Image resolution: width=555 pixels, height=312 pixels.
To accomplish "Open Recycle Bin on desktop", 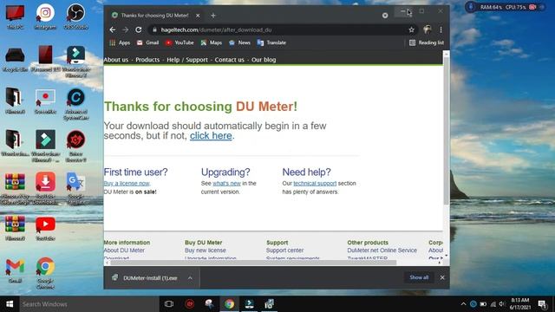I will pos(15,59).
